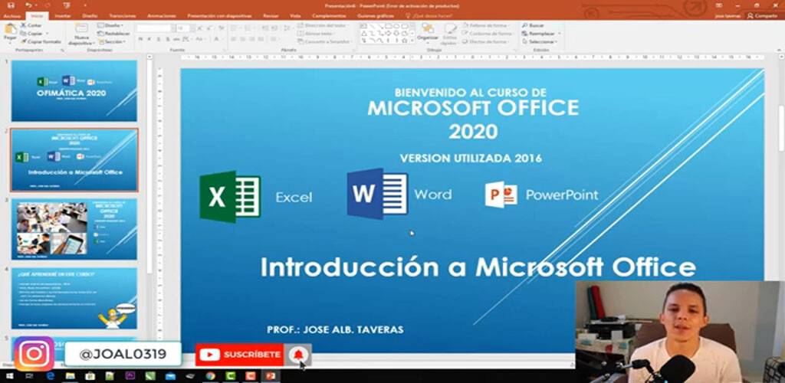
Task: Open Microsoft Edge from taskbar
Action: tap(51, 376)
